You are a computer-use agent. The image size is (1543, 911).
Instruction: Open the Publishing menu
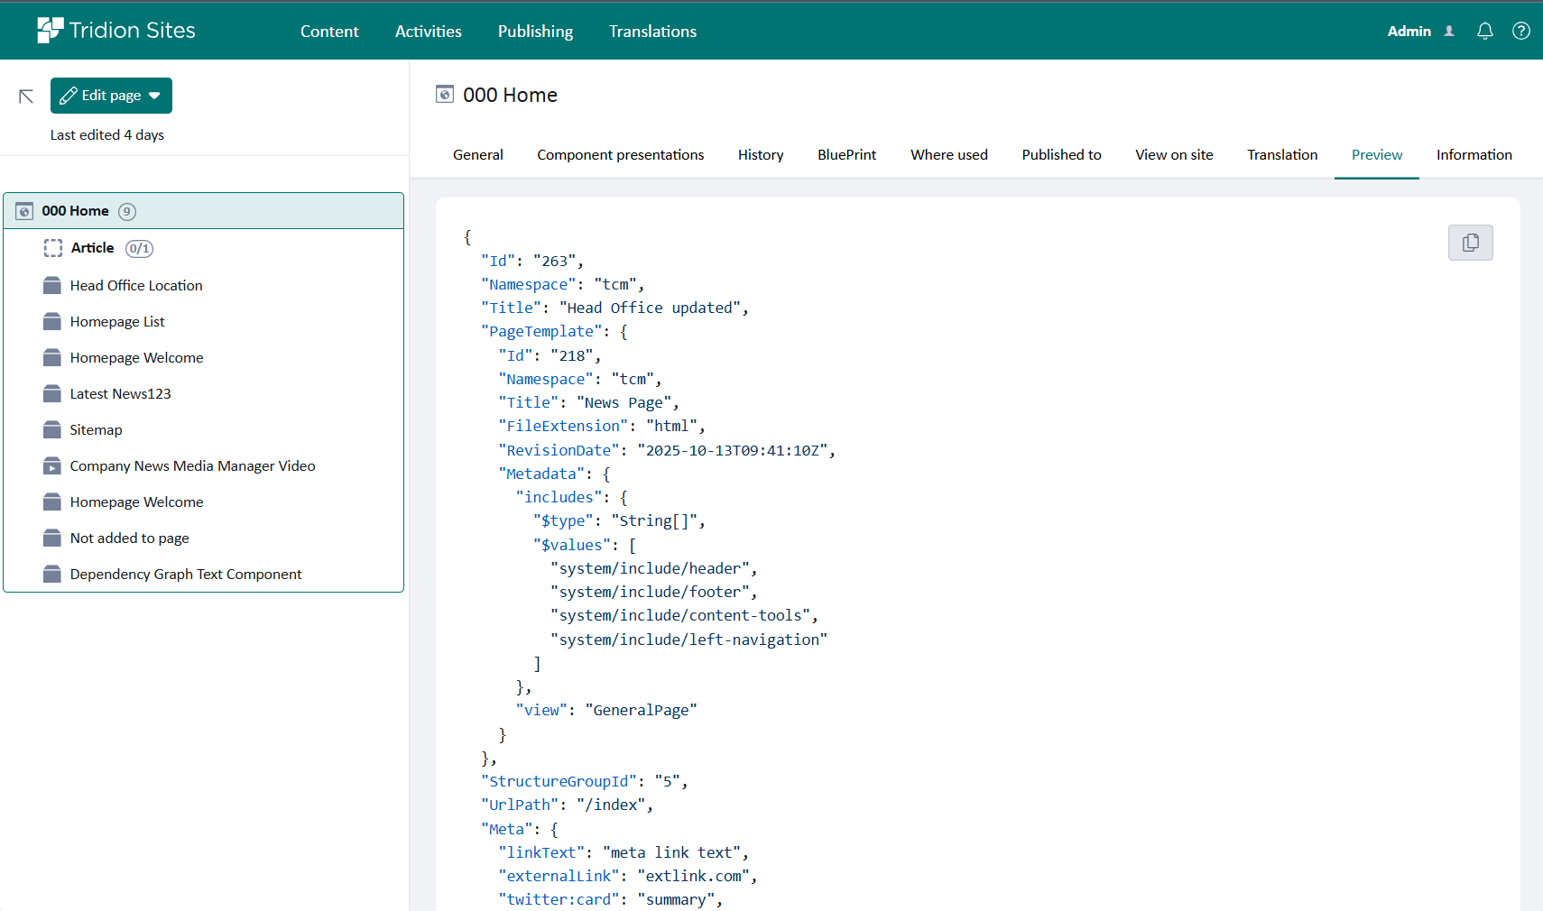[x=535, y=32]
